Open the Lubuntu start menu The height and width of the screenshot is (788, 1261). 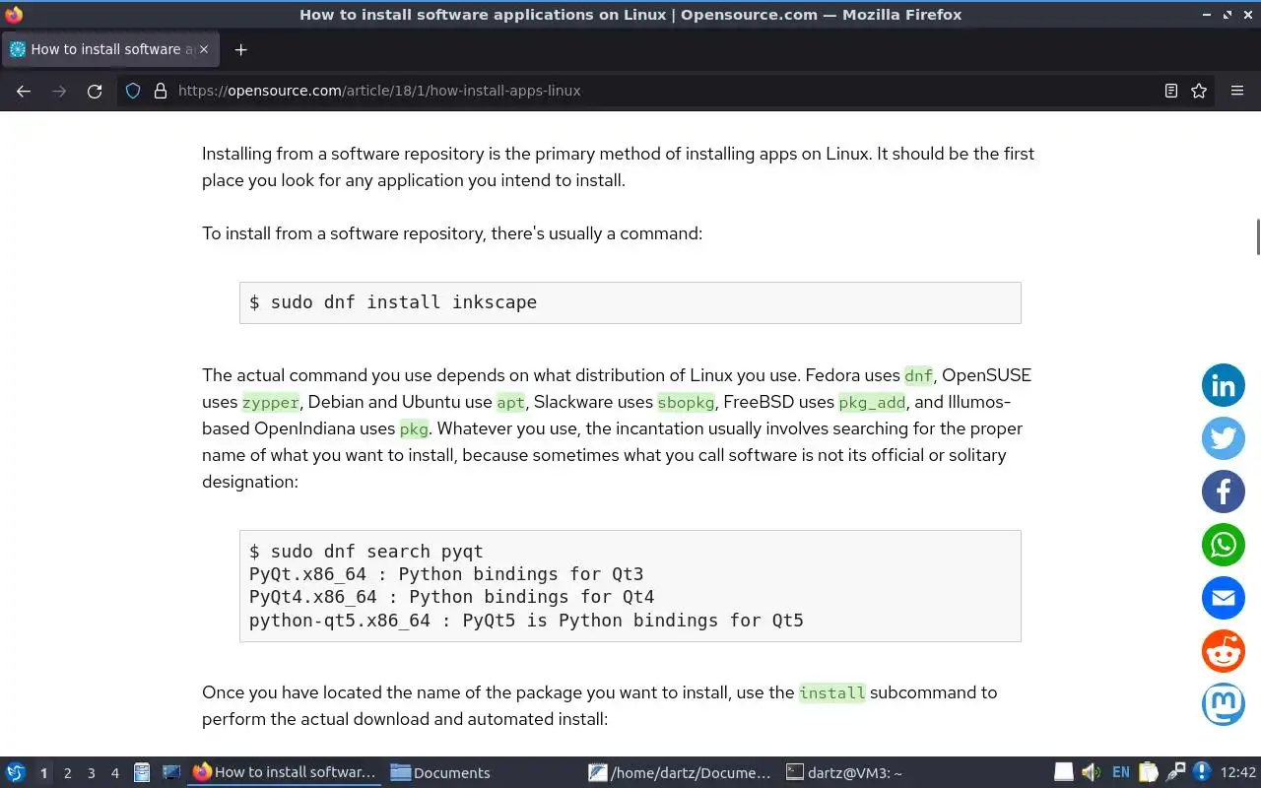(x=16, y=772)
